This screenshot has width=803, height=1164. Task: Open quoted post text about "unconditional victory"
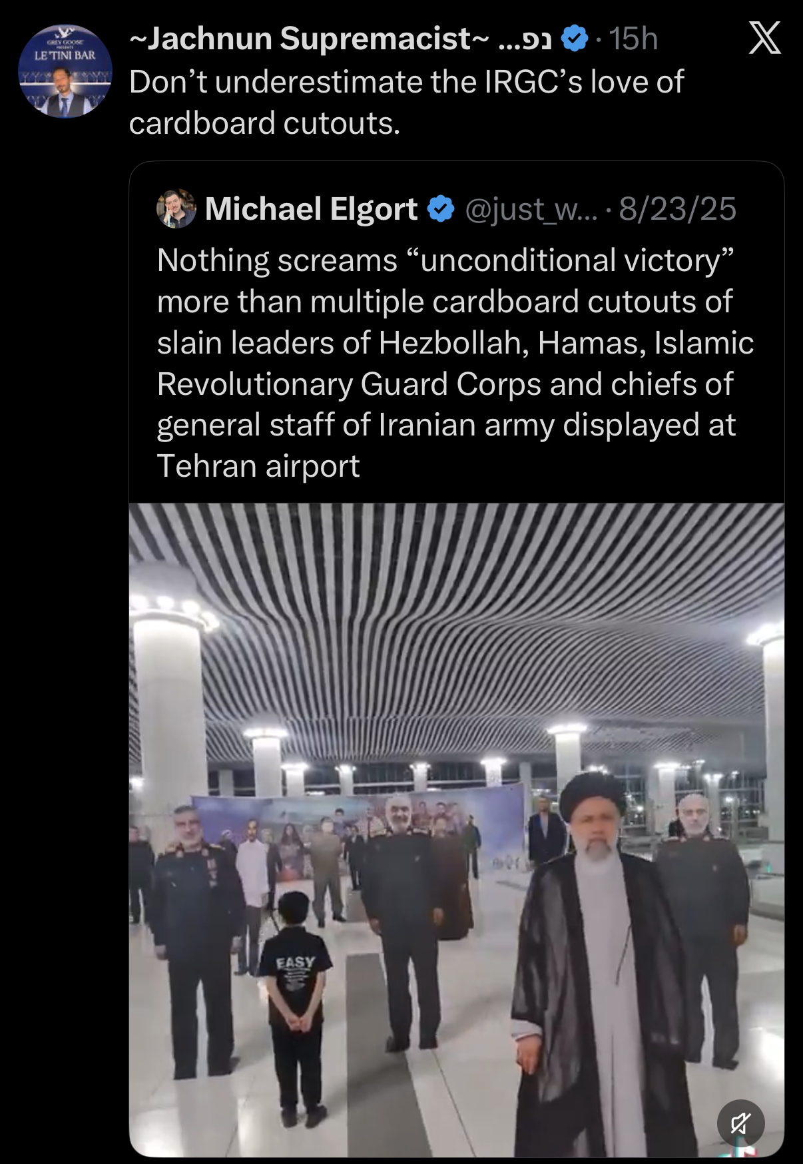pos(456,363)
